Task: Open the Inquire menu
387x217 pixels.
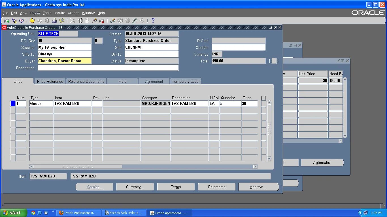Action: coord(60,13)
